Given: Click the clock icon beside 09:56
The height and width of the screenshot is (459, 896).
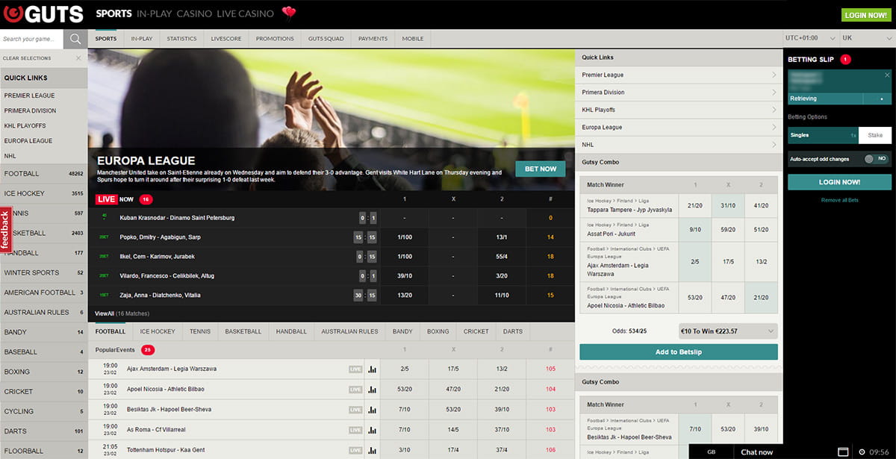Looking at the screenshot, I should [x=862, y=452].
